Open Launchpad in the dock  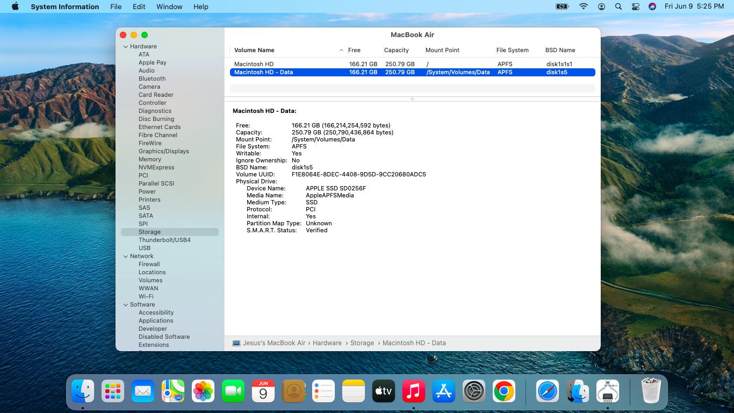point(113,391)
